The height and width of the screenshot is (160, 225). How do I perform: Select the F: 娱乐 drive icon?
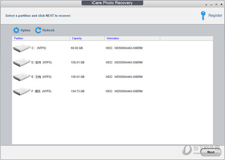22,91
